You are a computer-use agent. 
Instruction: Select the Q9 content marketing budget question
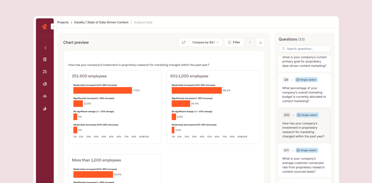point(304,90)
